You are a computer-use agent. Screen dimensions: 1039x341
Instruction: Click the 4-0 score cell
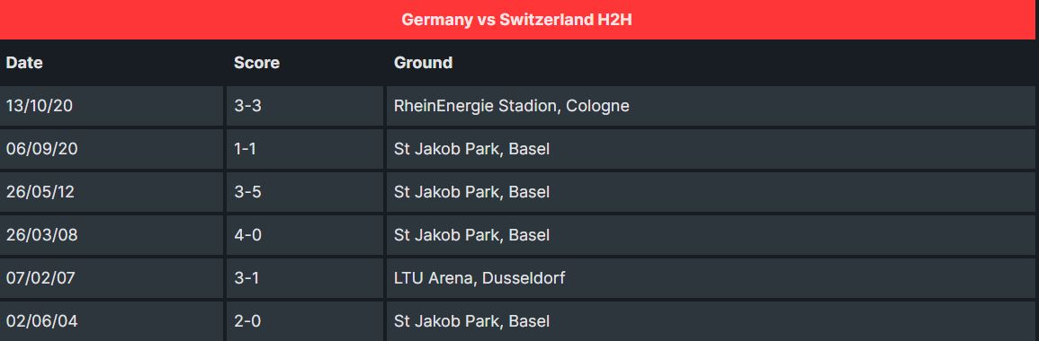305,234
